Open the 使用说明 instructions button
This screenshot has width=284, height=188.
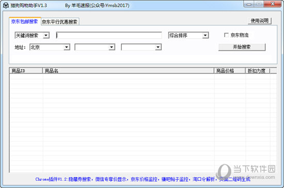[x=260, y=21]
